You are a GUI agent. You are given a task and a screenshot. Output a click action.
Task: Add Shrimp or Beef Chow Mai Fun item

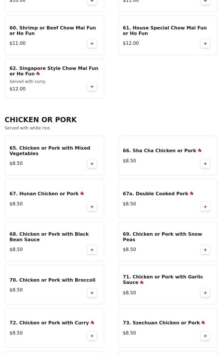(92, 44)
